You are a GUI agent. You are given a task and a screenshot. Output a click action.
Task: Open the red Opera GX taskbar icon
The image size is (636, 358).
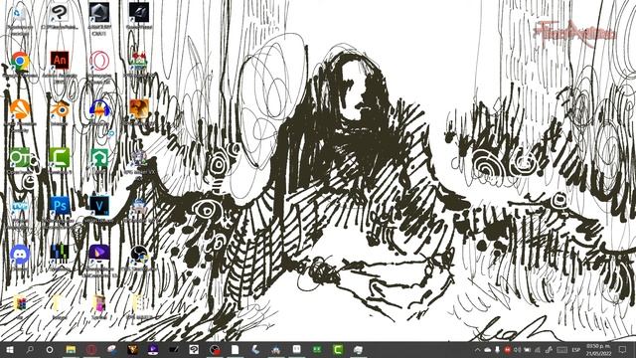91,349
